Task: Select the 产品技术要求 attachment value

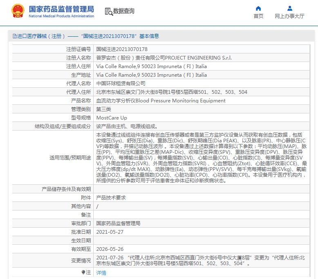Action: 111,198
